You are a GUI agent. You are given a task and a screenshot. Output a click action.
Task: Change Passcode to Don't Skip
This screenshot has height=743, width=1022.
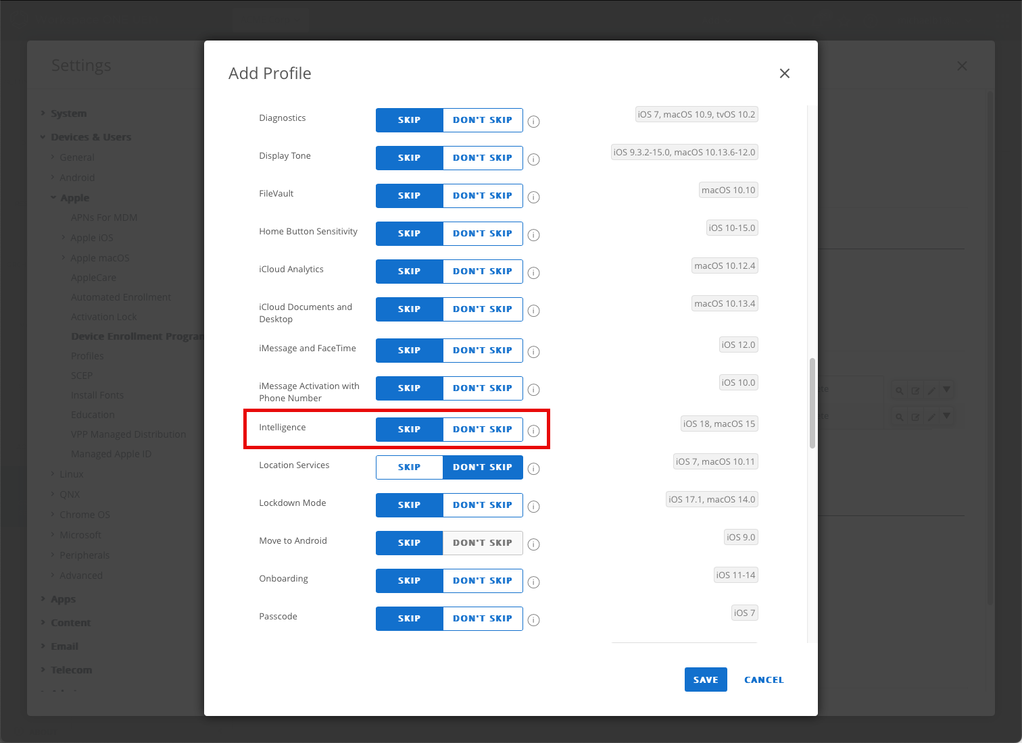pos(483,618)
